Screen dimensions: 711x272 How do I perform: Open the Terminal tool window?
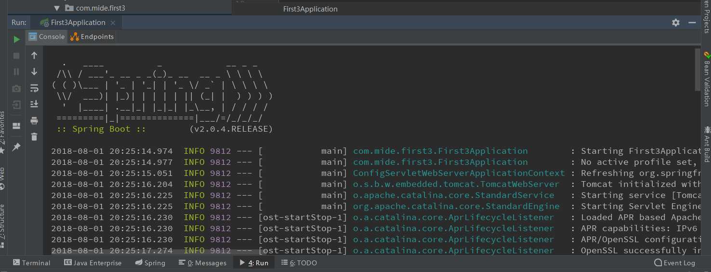tap(31, 263)
